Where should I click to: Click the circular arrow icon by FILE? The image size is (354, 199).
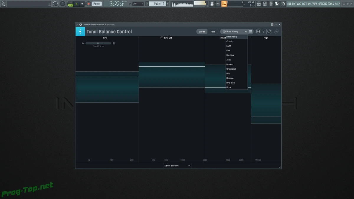(x=283, y=4)
